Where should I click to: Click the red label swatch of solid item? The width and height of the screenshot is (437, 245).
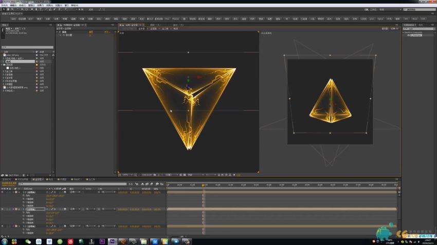pyautogui.click(x=37, y=68)
